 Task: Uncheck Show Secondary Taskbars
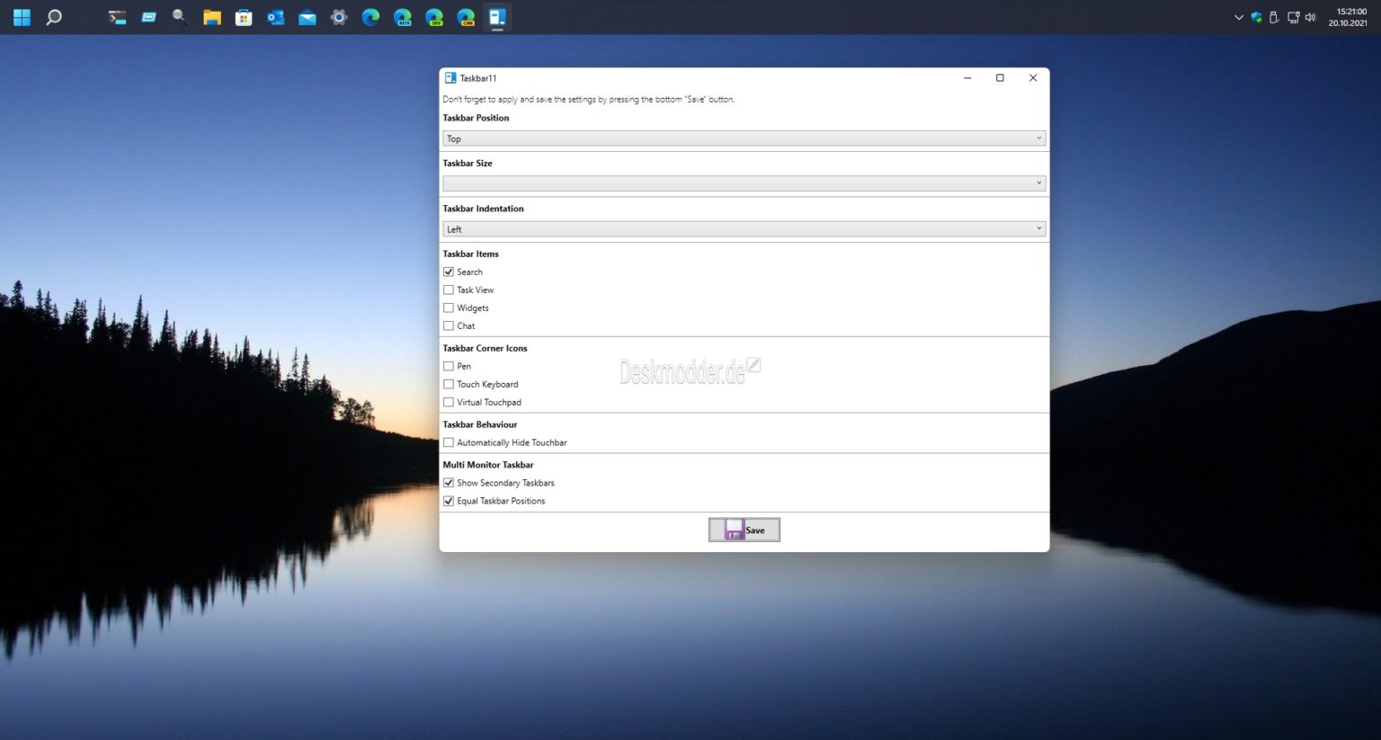coord(449,483)
